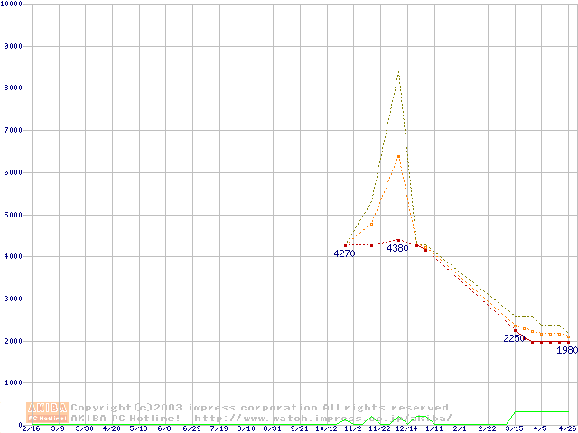Click the red data point labeled 4380
Viewport: 578px width, 433px height.
tap(398, 241)
